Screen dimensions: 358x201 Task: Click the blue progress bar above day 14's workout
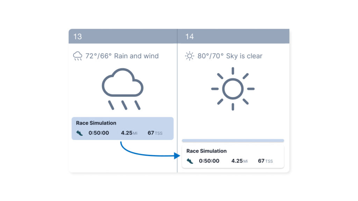click(233, 140)
